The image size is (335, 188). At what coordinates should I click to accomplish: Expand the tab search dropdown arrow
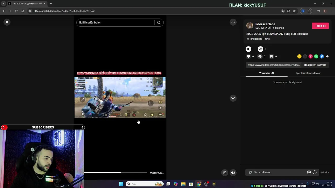tap(3, 4)
